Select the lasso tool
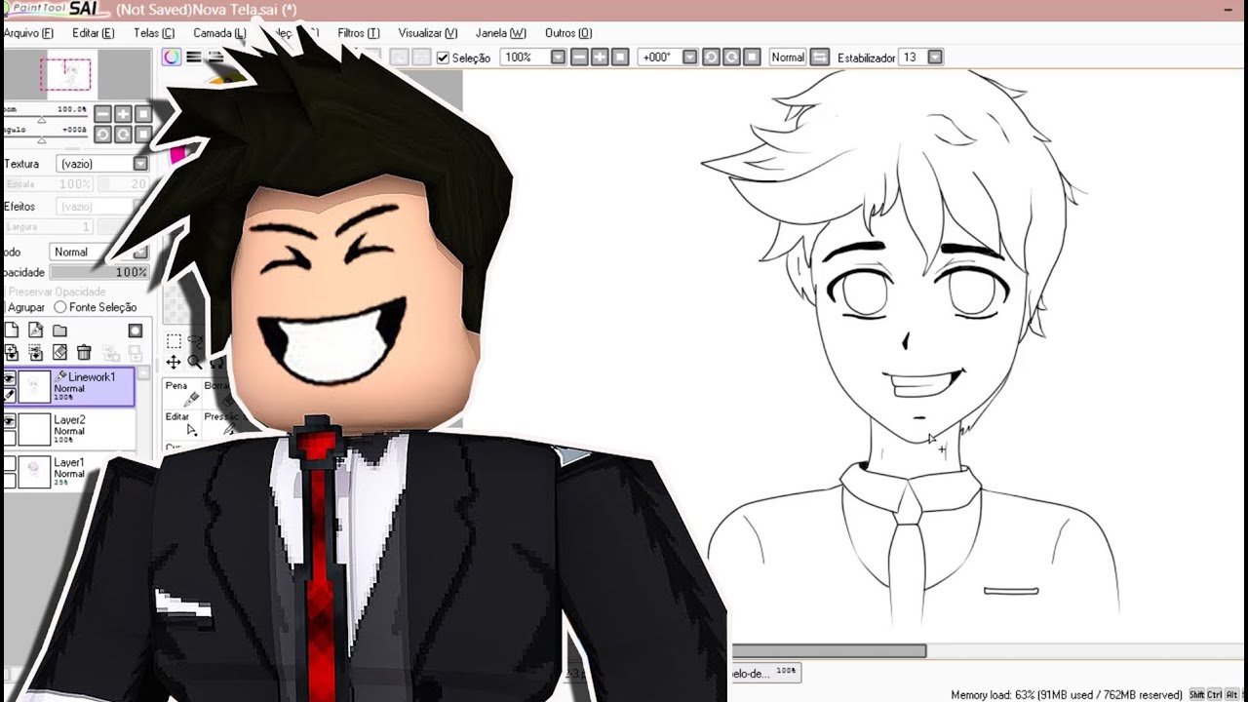Viewport: 1248px width, 702px height. click(x=194, y=341)
